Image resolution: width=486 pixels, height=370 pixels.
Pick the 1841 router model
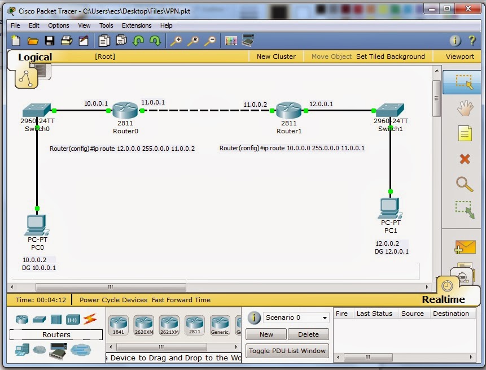(x=119, y=325)
